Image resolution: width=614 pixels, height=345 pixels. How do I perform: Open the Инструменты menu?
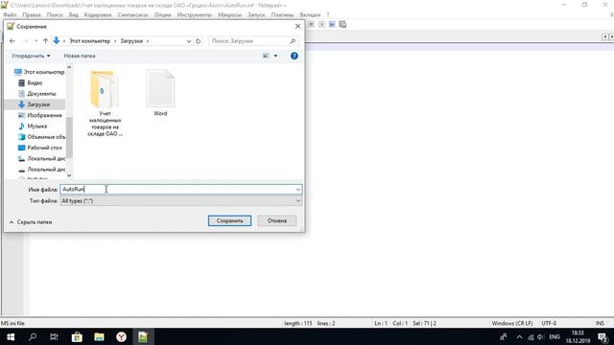click(x=194, y=14)
